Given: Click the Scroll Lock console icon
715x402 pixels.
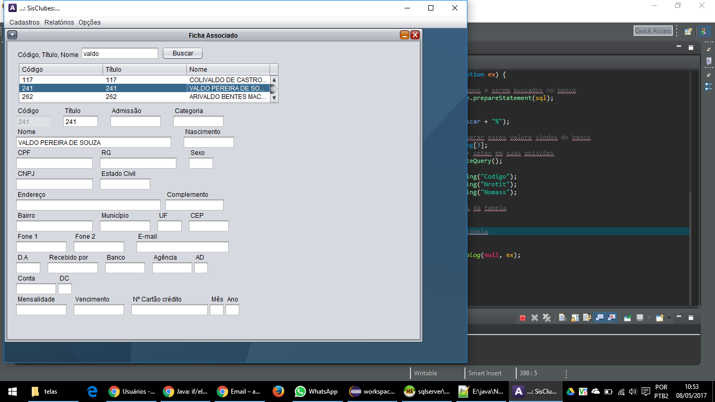Looking at the screenshot, I should [574, 318].
